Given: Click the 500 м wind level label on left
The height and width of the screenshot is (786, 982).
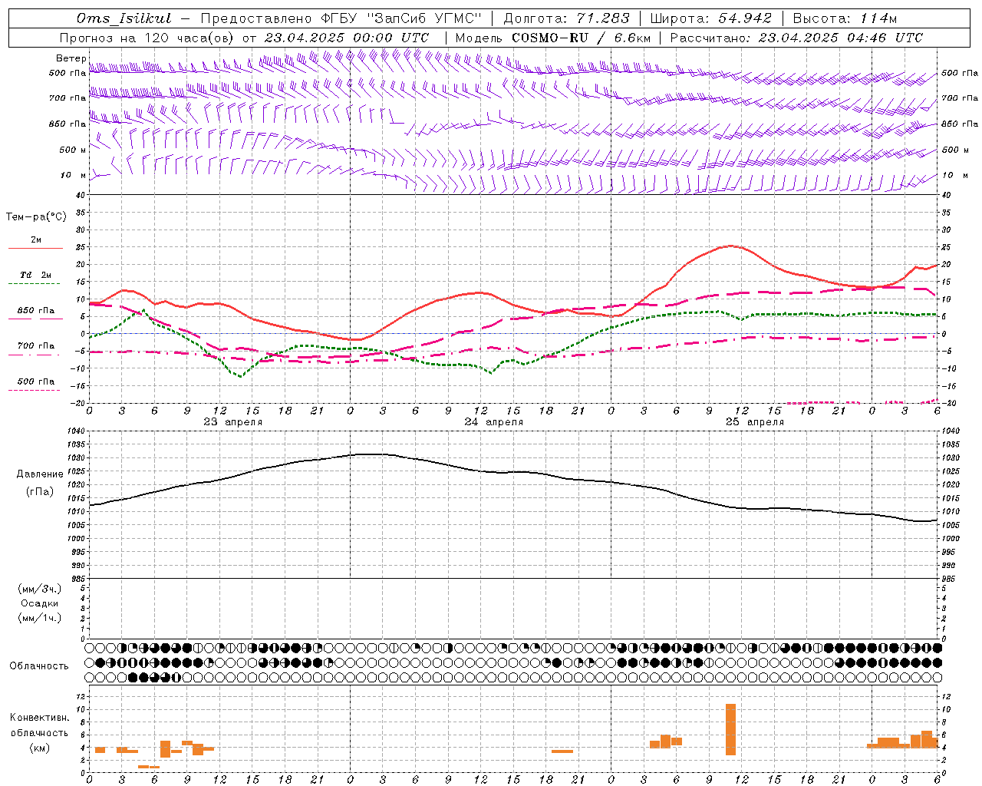Looking at the screenshot, I should 74,150.
